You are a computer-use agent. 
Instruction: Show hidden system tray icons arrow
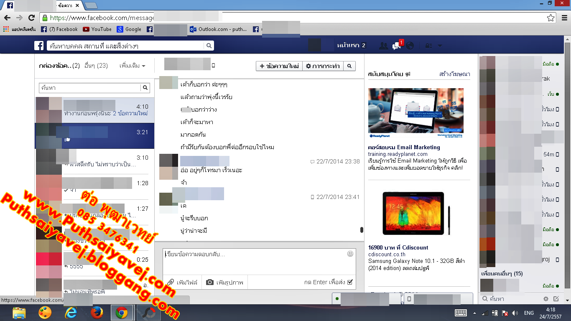(474, 313)
